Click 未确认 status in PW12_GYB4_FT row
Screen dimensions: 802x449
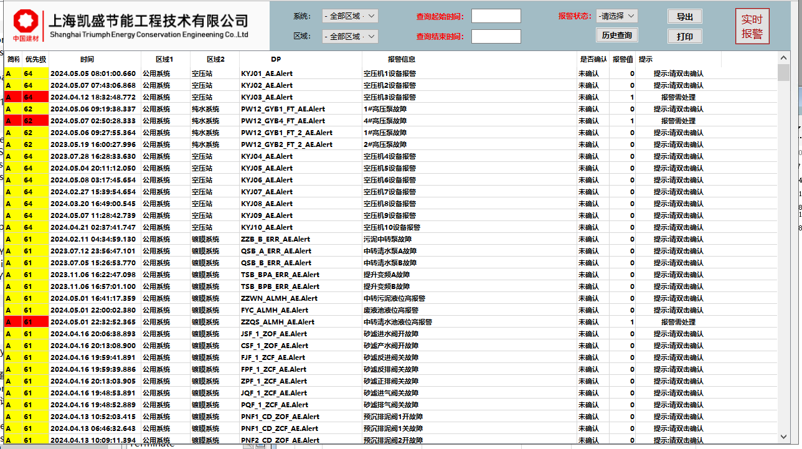(x=588, y=121)
